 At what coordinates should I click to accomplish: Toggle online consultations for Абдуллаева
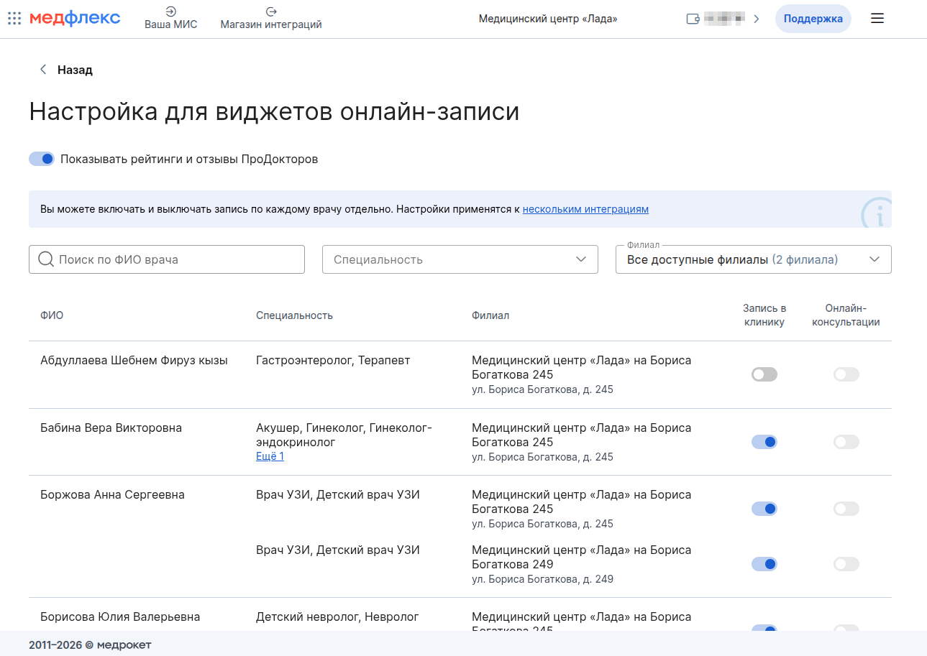846,374
